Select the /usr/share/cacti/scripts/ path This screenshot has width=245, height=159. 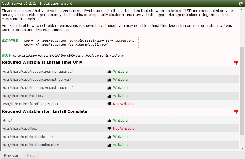coord(23,96)
